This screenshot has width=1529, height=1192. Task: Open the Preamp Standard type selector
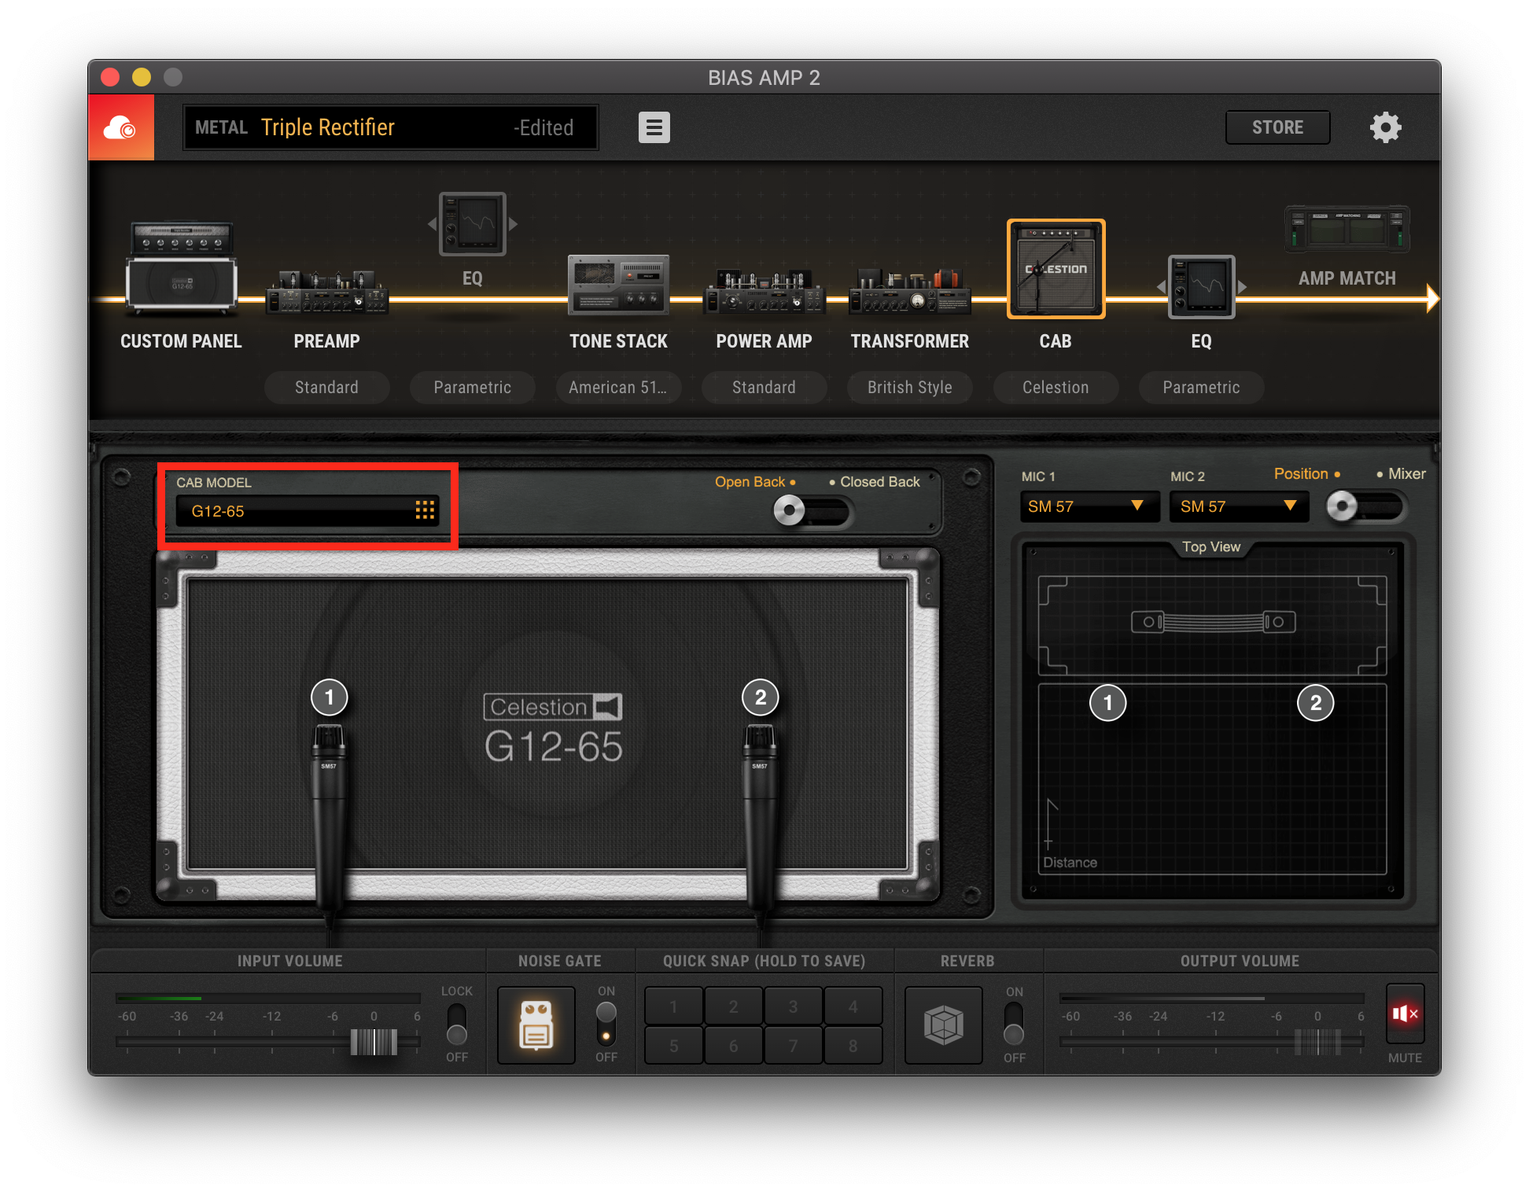click(326, 388)
